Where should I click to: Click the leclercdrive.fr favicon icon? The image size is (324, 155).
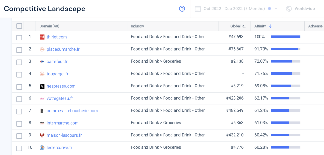pyautogui.click(x=42, y=148)
